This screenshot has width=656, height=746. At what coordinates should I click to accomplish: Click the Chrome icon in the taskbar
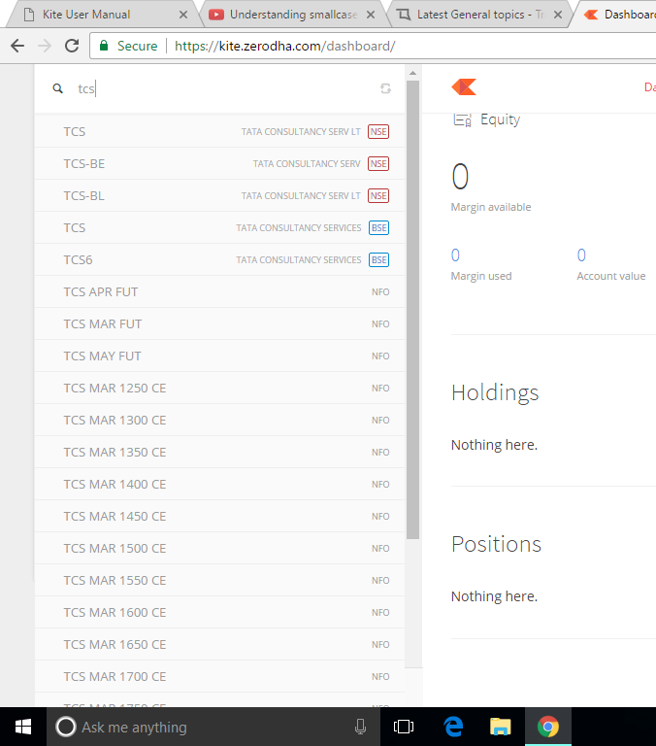click(x=548, y=727)
